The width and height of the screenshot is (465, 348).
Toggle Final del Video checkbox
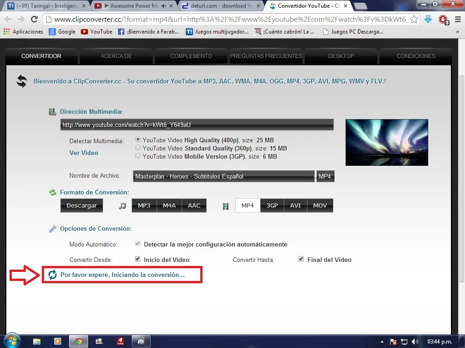(x=301, y=259)
